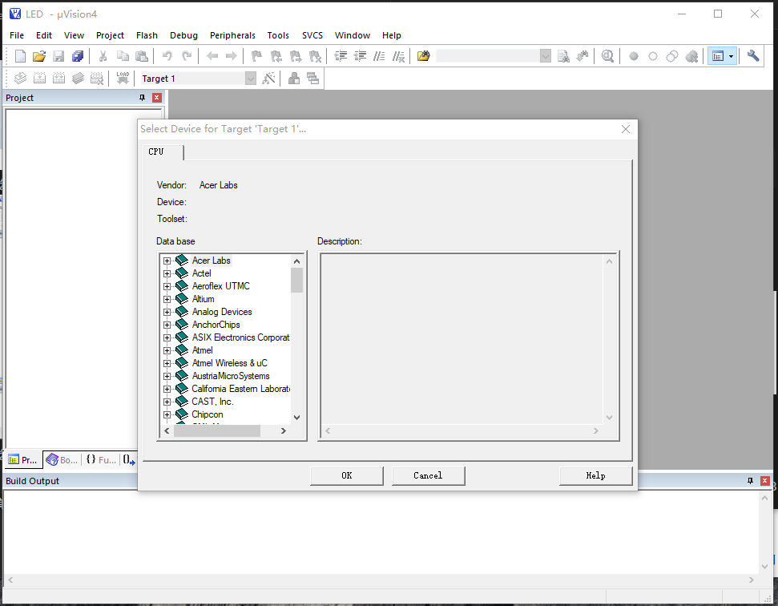Open the Flash menu

(147, 35)
